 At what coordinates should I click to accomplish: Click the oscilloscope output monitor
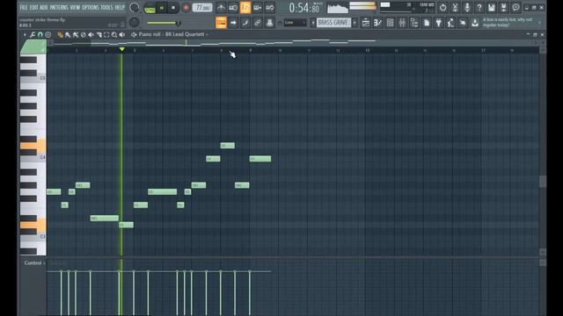click(338, 8)
